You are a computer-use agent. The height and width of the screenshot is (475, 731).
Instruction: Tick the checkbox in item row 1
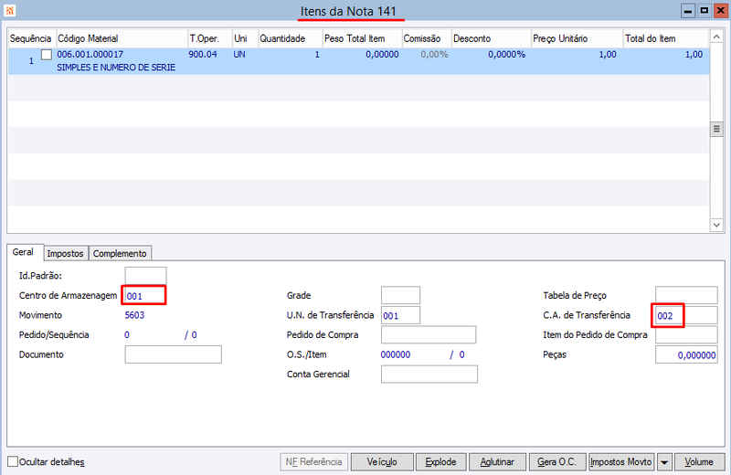[x=47, y=55]
